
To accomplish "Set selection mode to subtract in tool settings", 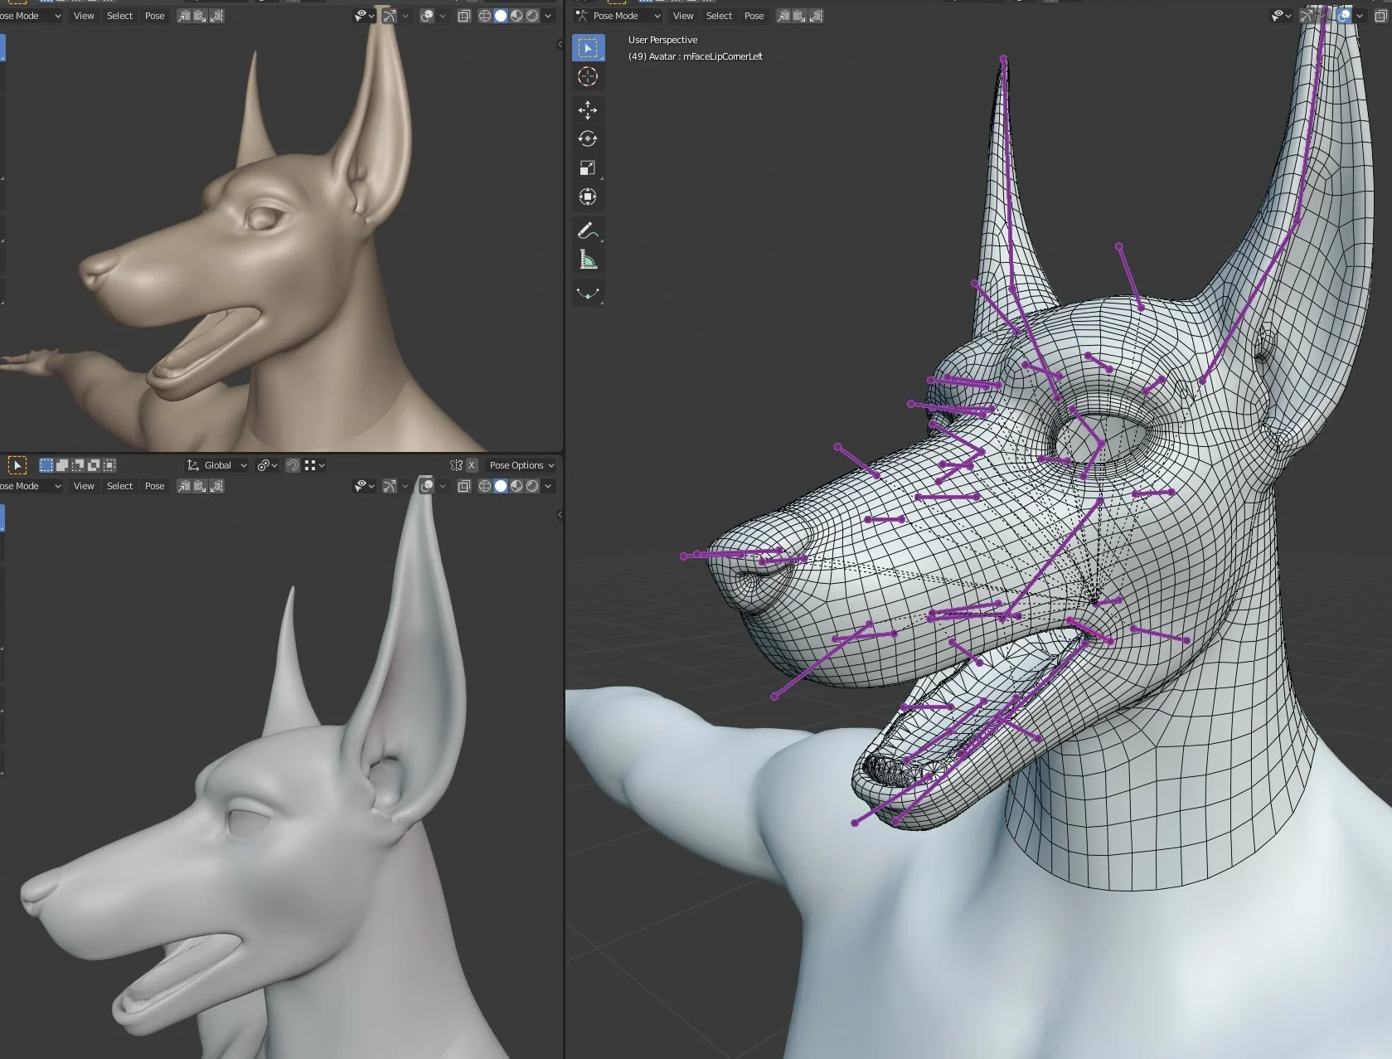I will (78, 465).
